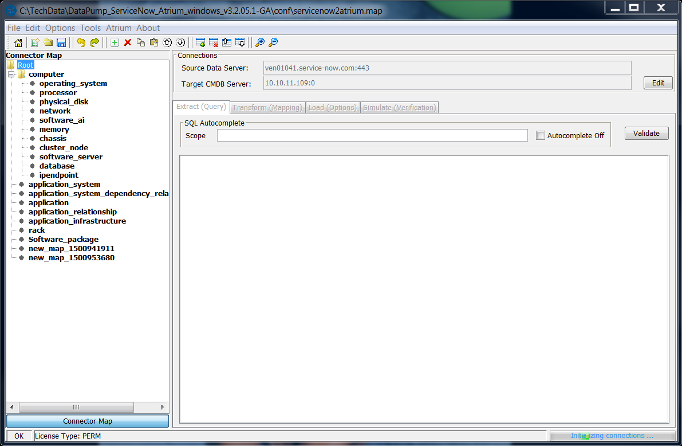The width and height of the screenshot is (682, 446).
Task: Select the application_infrastructure tree item
Action: click(x=77, y=221)
